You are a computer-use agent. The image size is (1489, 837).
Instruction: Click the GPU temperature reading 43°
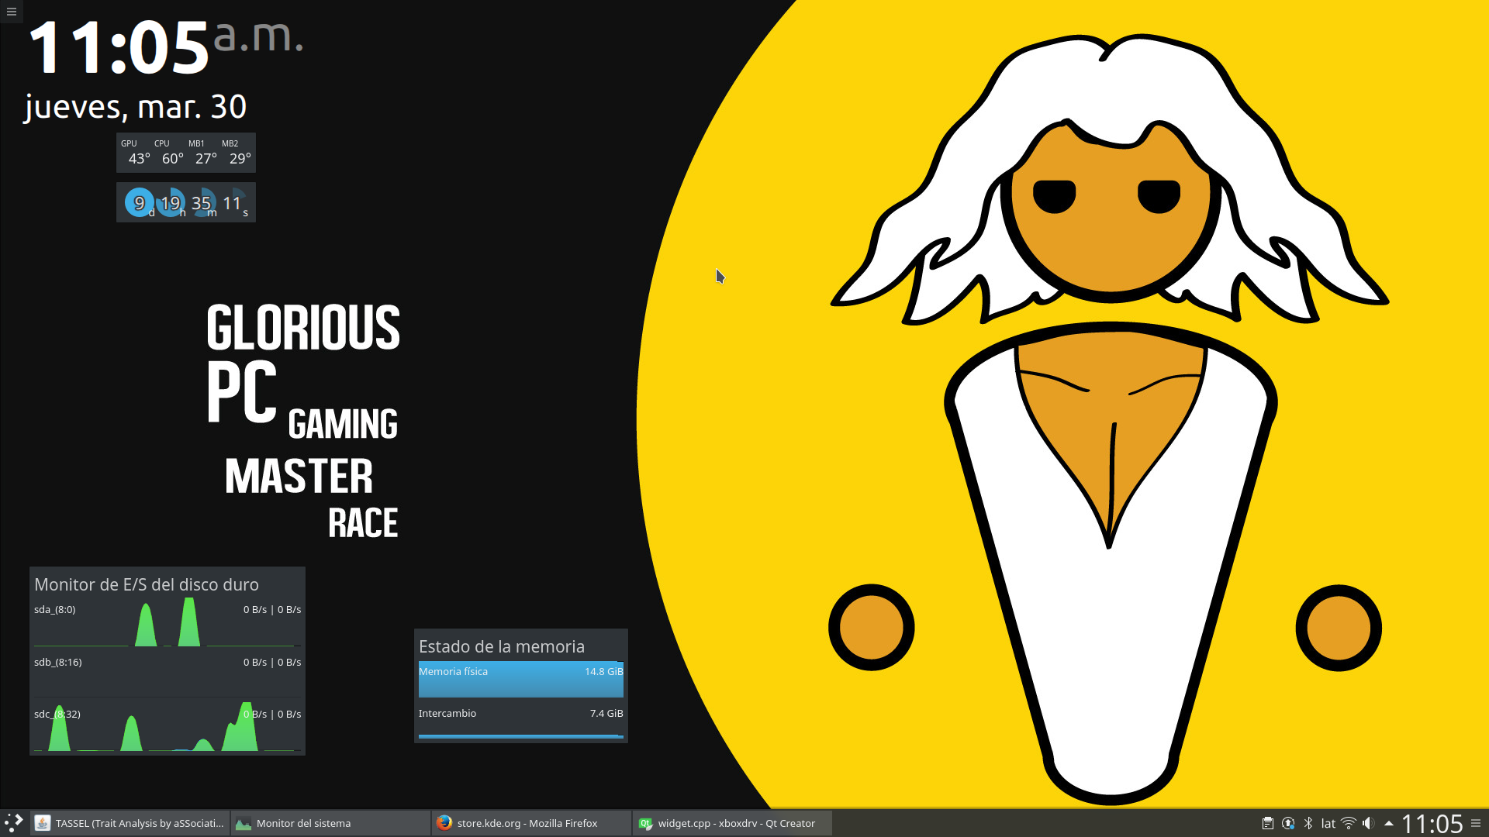point(140,158)
